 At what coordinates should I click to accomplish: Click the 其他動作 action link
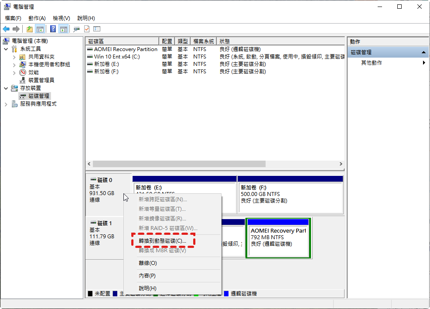click(372, 62)
